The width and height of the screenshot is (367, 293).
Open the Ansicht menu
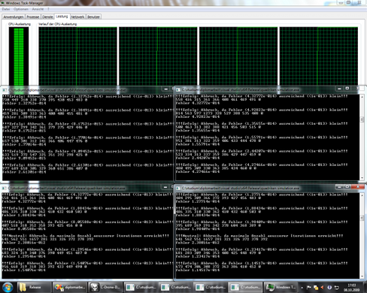pyautogui.click(x=38, y=9)
